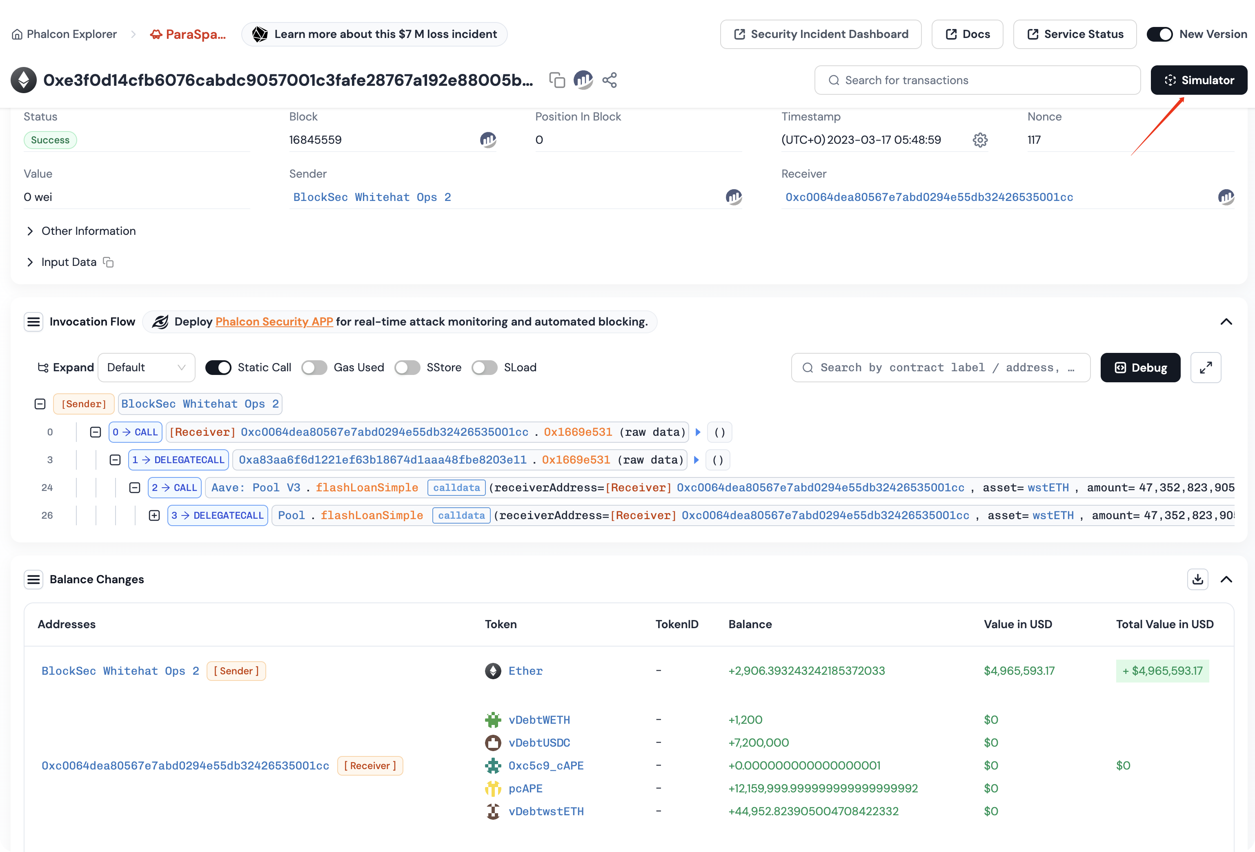Switch off New Version toggle
Screen dimensions: 1255x852
tap(1159, 34)
